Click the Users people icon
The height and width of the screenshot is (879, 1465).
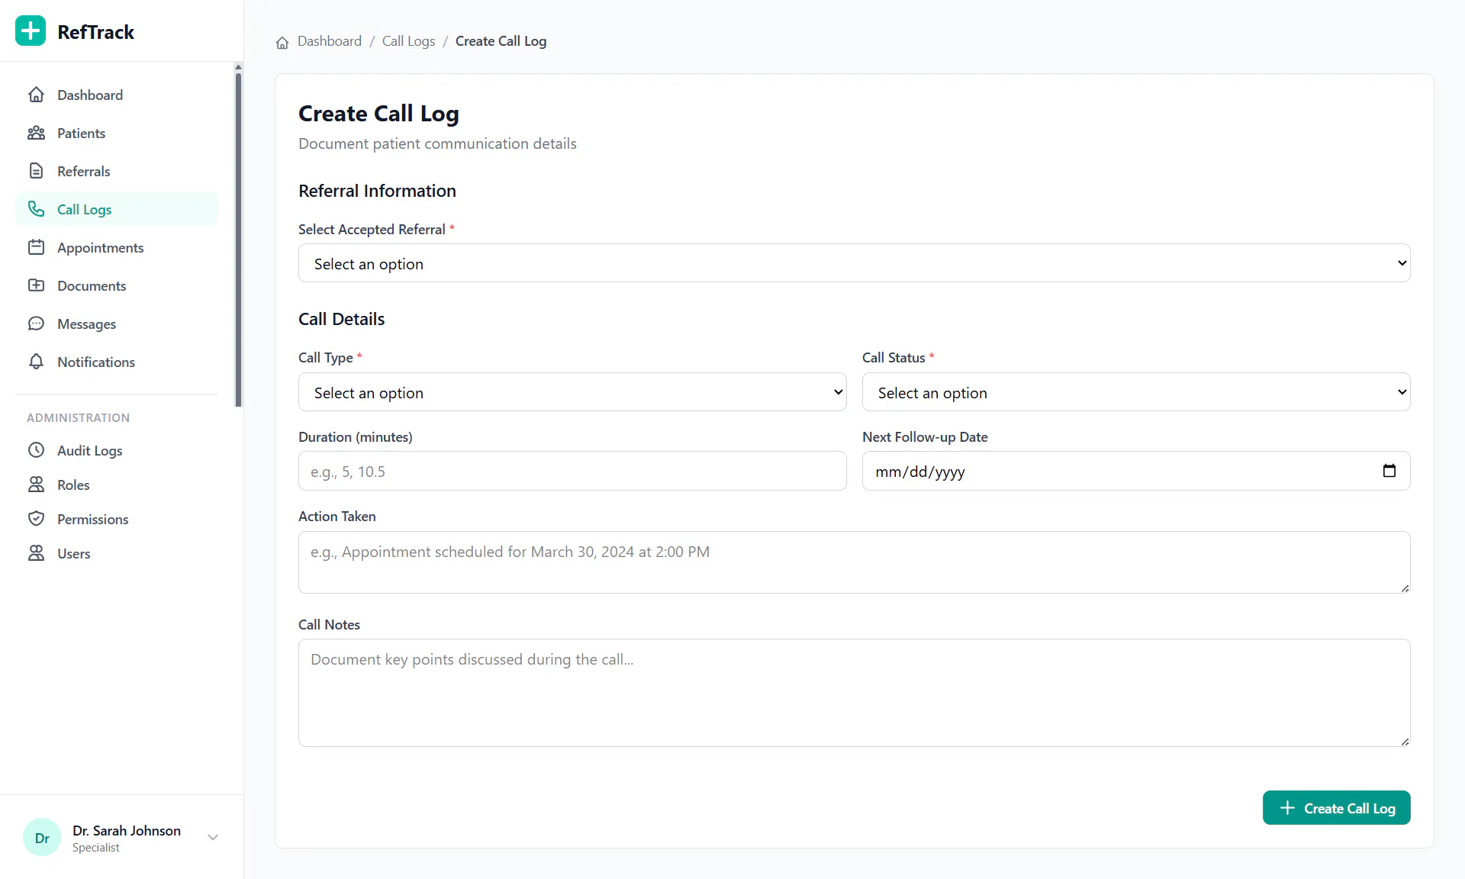36,553
